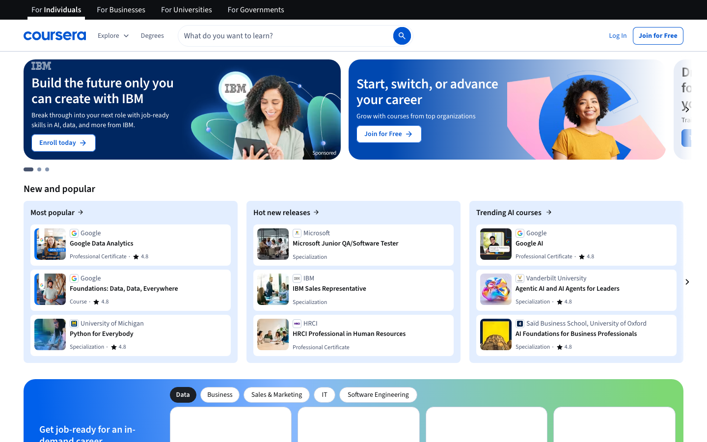707x442 pixels.
Task: Select the second carousel indicator dot
Action: click(39, 169)
